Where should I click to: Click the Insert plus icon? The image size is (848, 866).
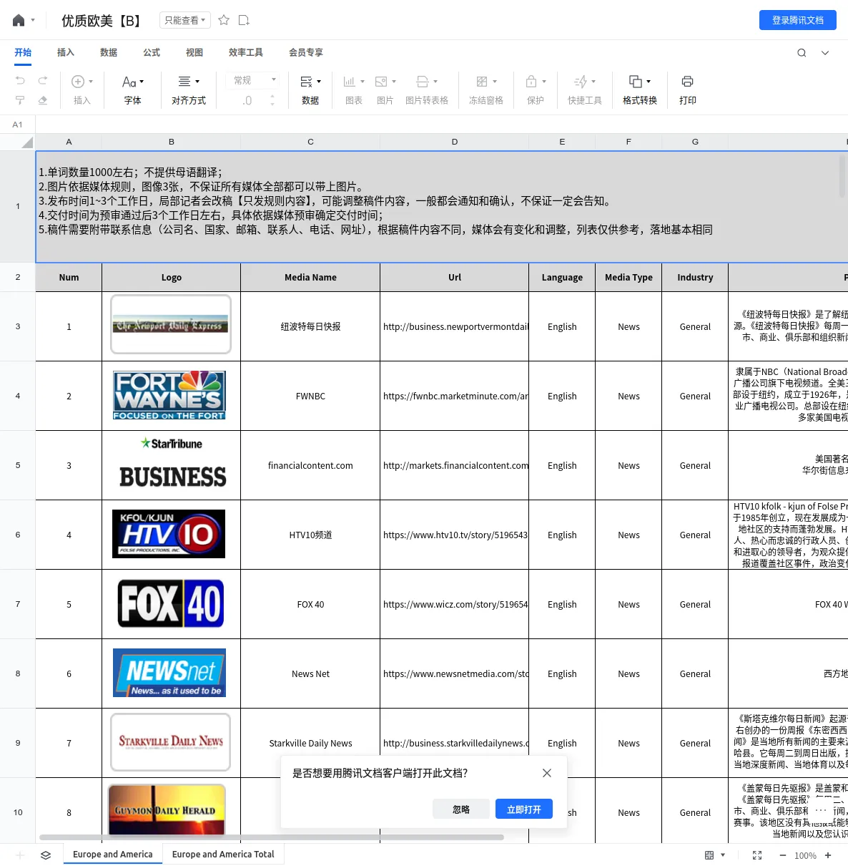78,82
